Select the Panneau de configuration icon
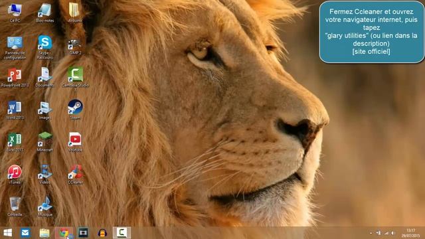This screenshot has width=425, height=239. pyautogui.click(x=15, y=48)
